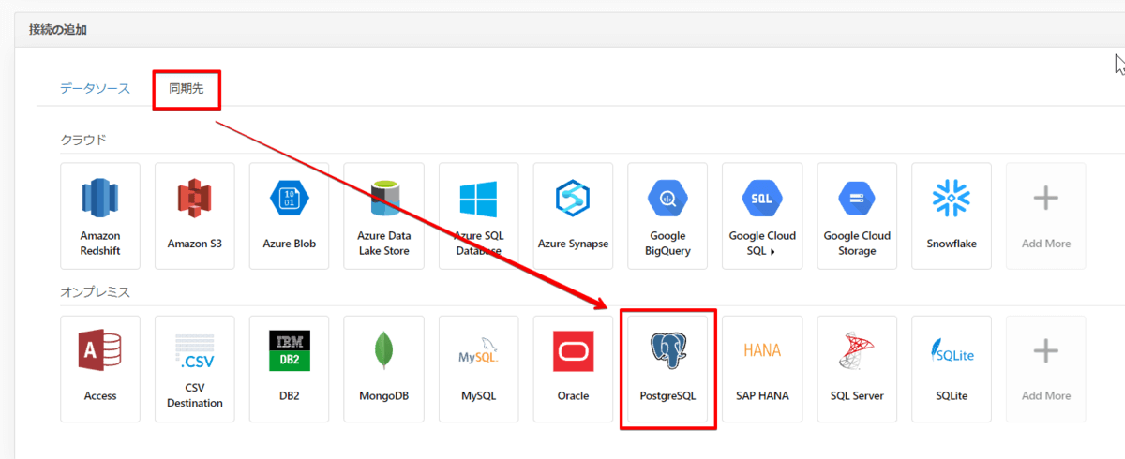Open the 同期先 tab
Image resolution: width=1125 pixels, height=459 pixels.
pos(186,89)
